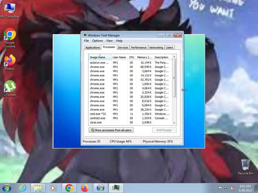Image resolution: width=258 pixels, height=193 pixels.
Task: Switch to the Applications tab
Action: (93, 47)
